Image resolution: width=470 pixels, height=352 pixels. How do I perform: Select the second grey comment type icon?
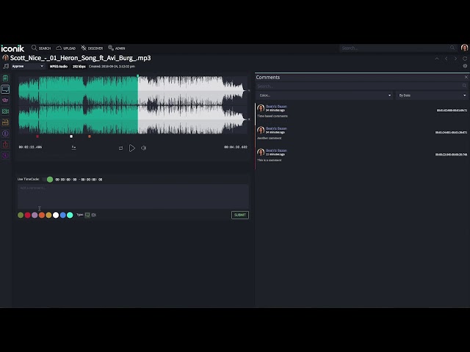click(94, 215)
